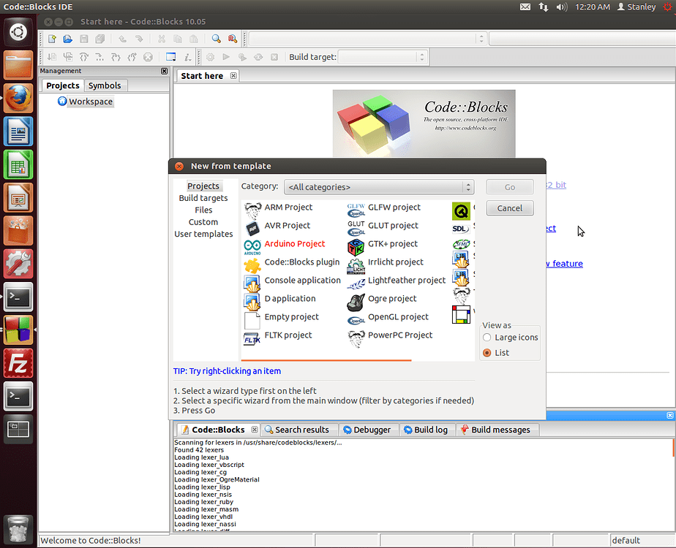
Task: Select the Console application template
Action: point(302,280)
